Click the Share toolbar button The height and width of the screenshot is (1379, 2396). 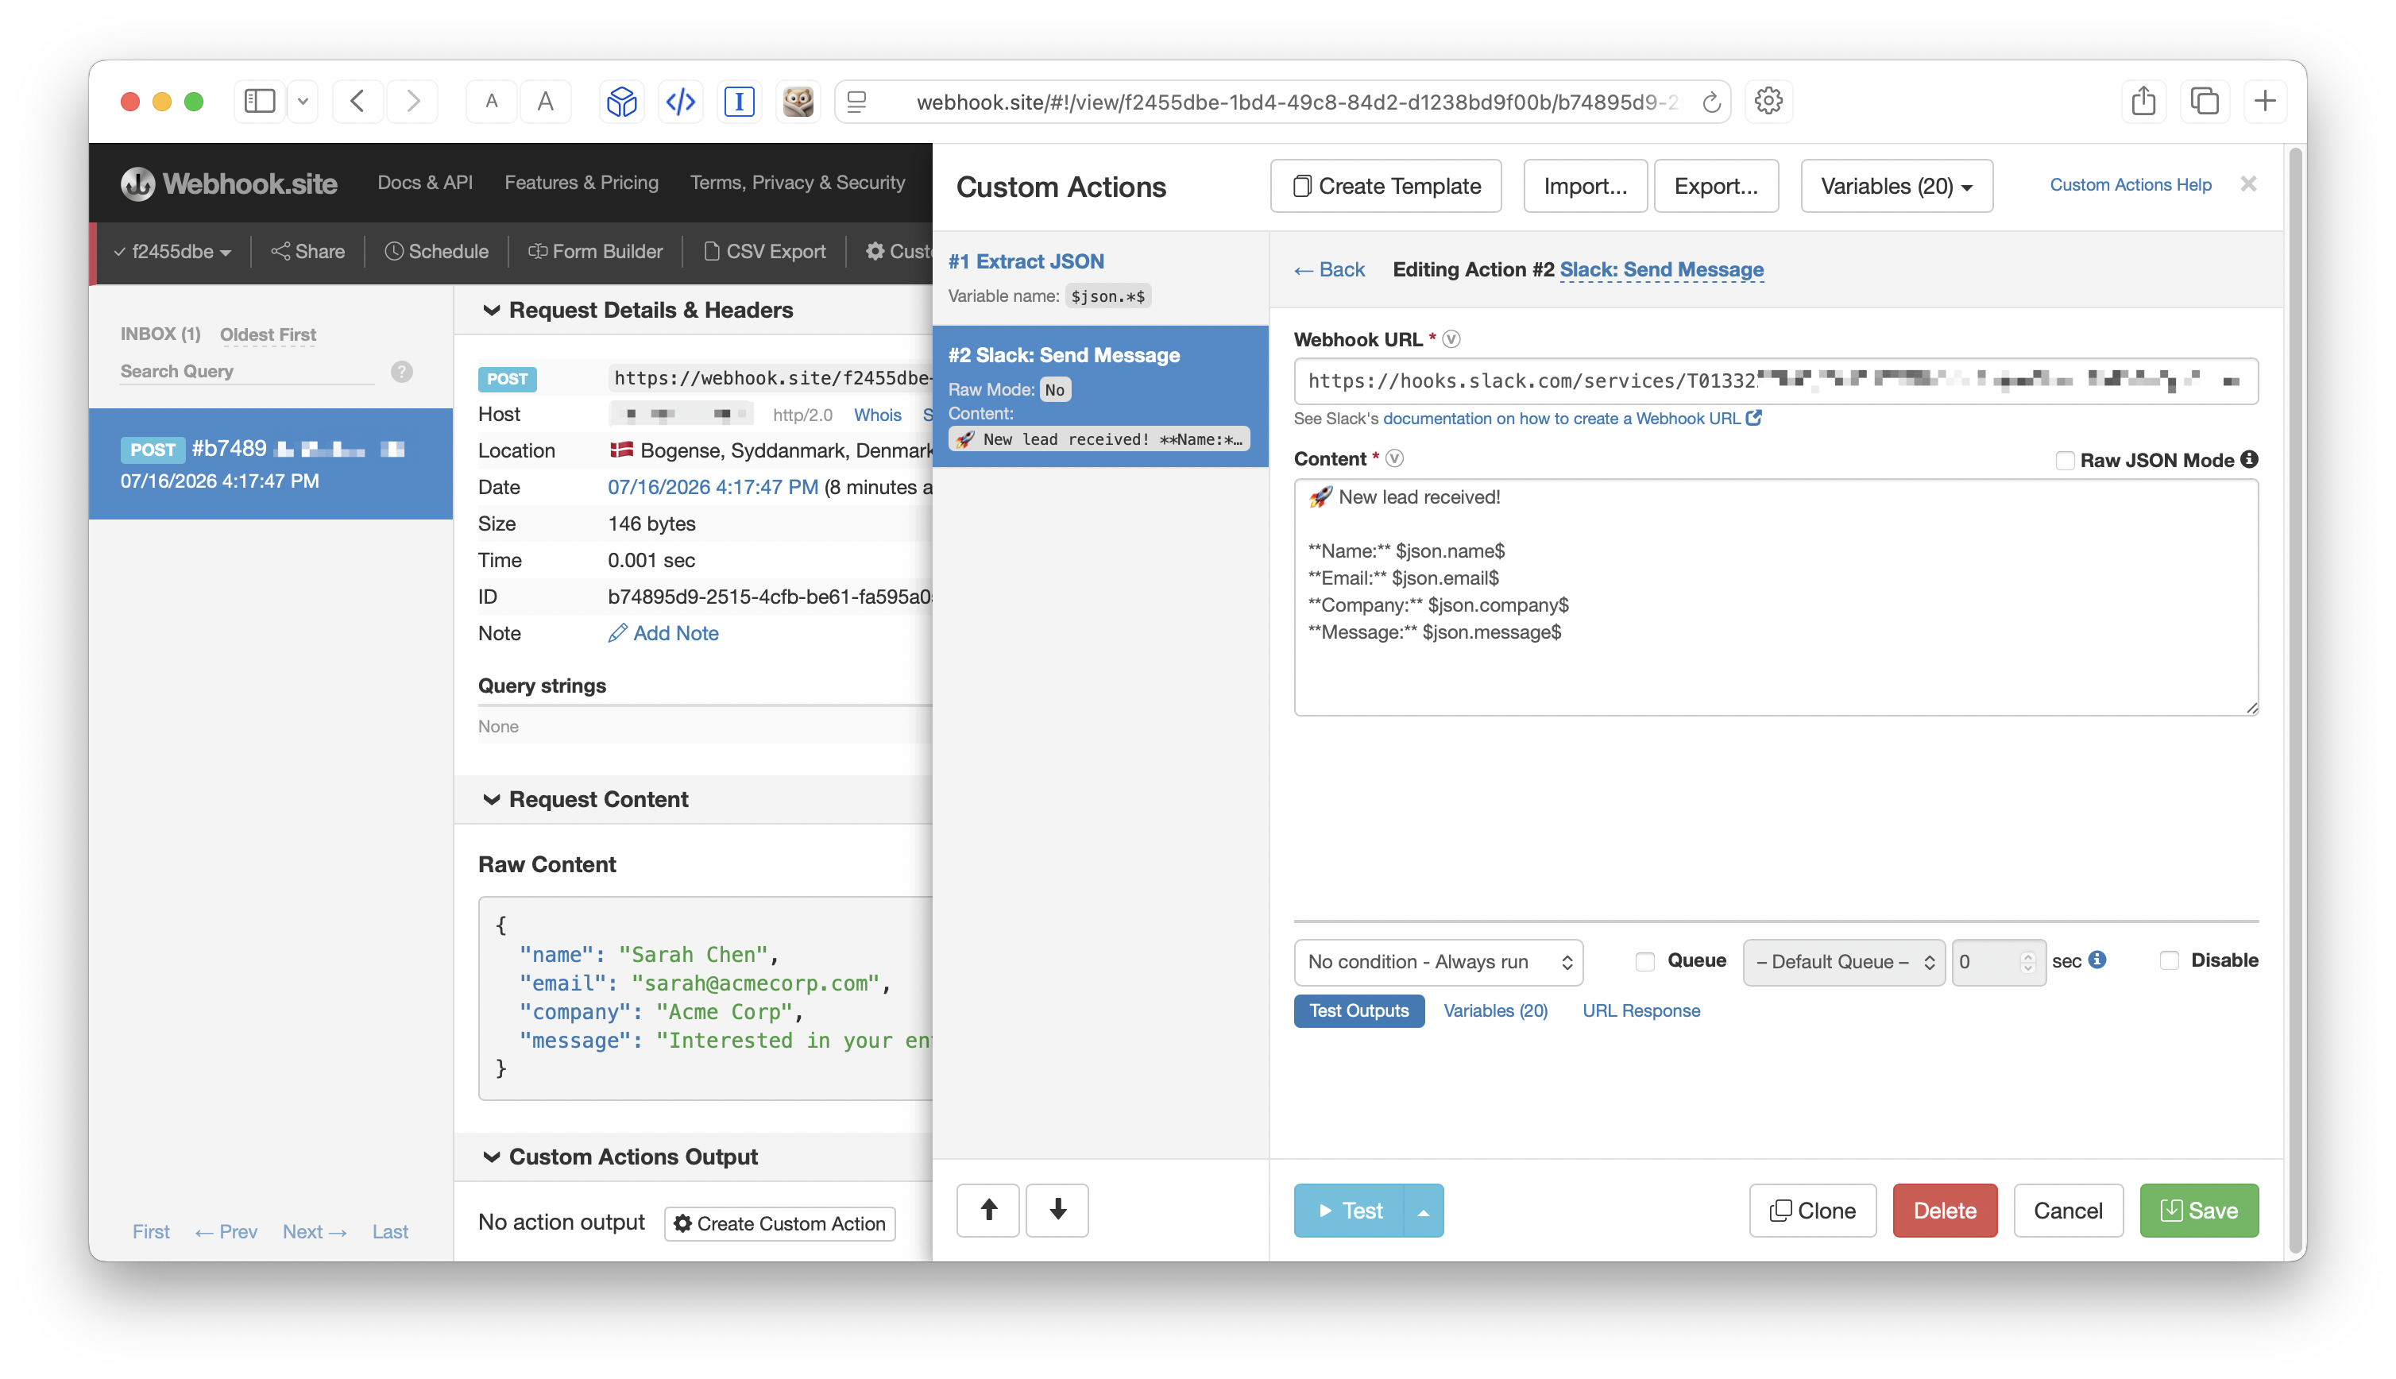[x=307, y=251]
